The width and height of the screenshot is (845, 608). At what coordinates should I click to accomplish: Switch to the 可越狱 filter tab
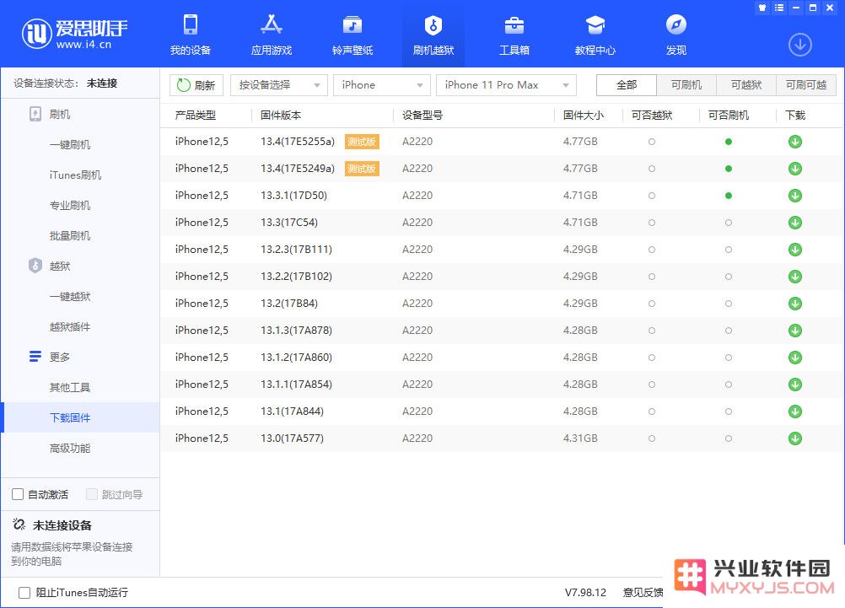745,85
